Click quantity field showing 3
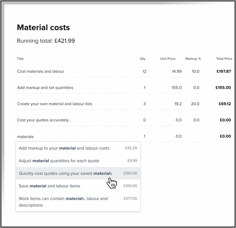 pyautogui.click(x=145, y=104)
